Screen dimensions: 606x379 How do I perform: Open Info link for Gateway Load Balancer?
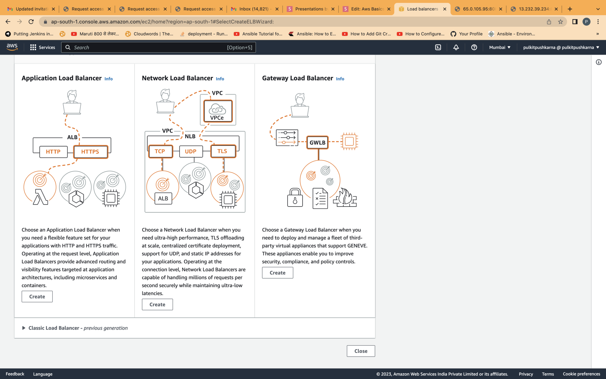340,79
